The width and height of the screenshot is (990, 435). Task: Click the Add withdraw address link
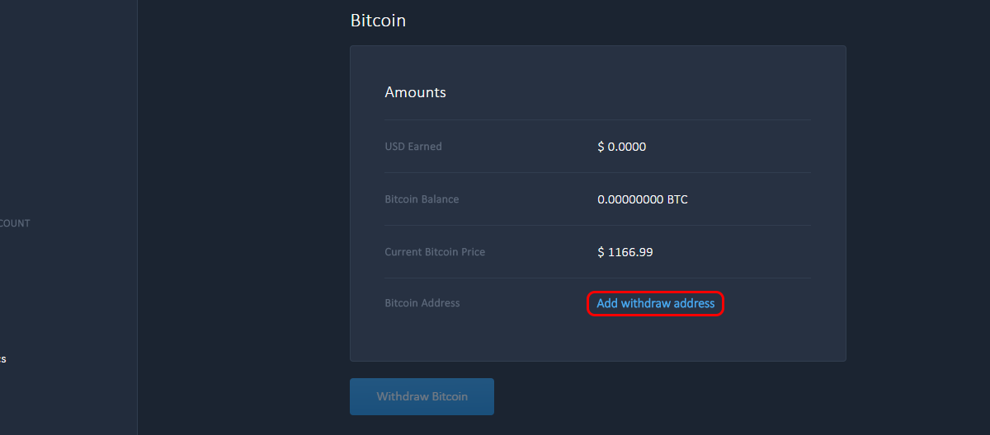[x=656, y=303]
